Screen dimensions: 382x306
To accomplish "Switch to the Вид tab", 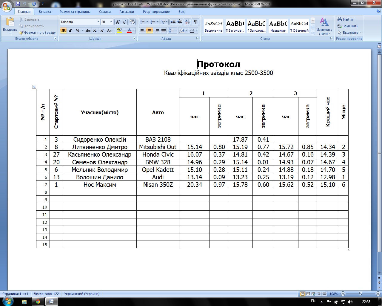I will 181,12.
